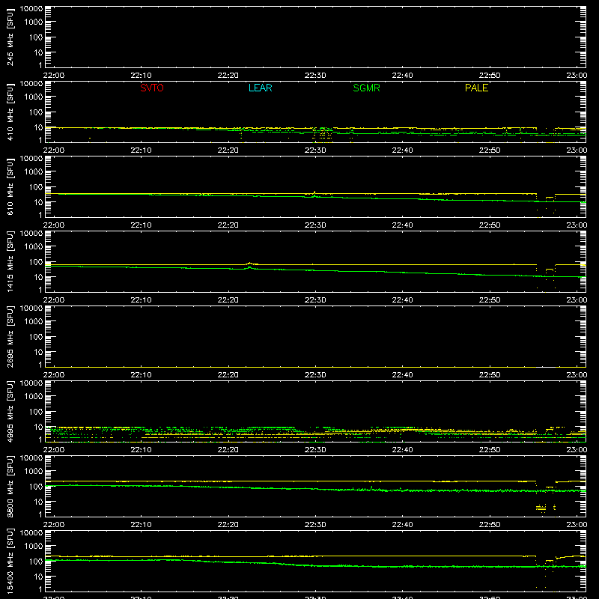Screen dimensions: 599x599
Task: Click the yellow burst bump in 1415 MHz trace
Action: (x=250, y=264)
